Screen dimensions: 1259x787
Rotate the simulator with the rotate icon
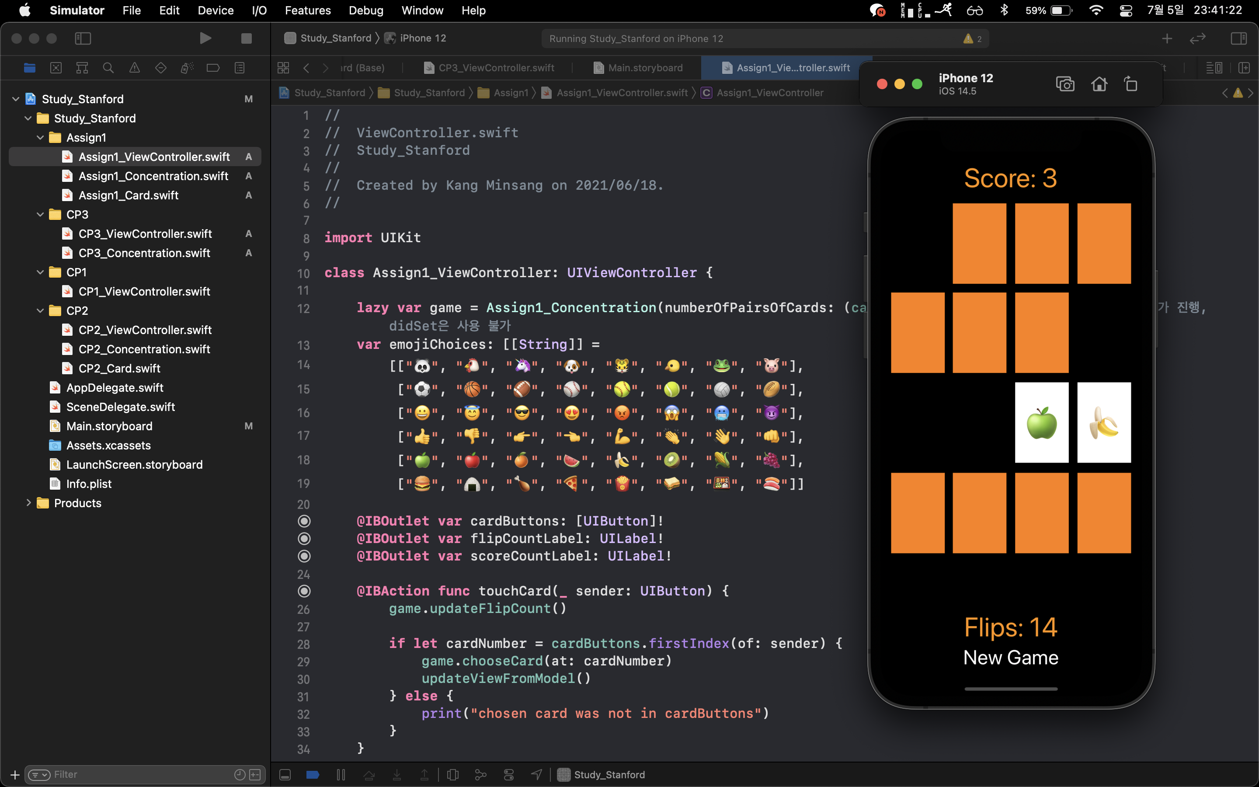(1130, 84)
